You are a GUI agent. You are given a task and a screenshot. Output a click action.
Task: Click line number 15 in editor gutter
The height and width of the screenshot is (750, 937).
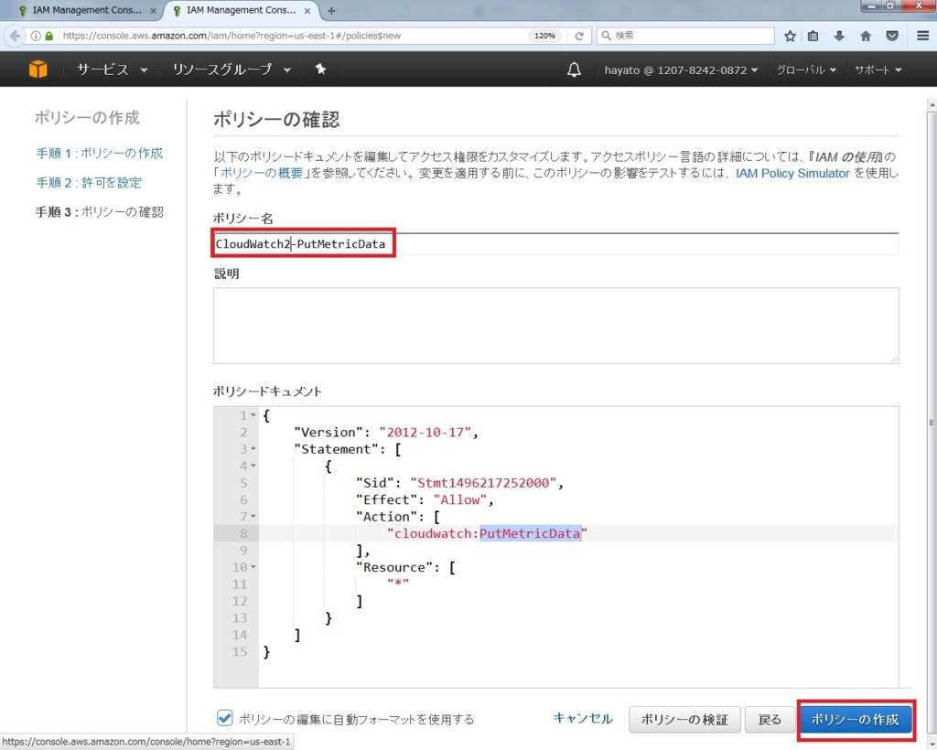(240, 651)
